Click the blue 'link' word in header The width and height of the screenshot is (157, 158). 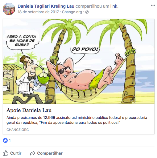coord(114,6)
